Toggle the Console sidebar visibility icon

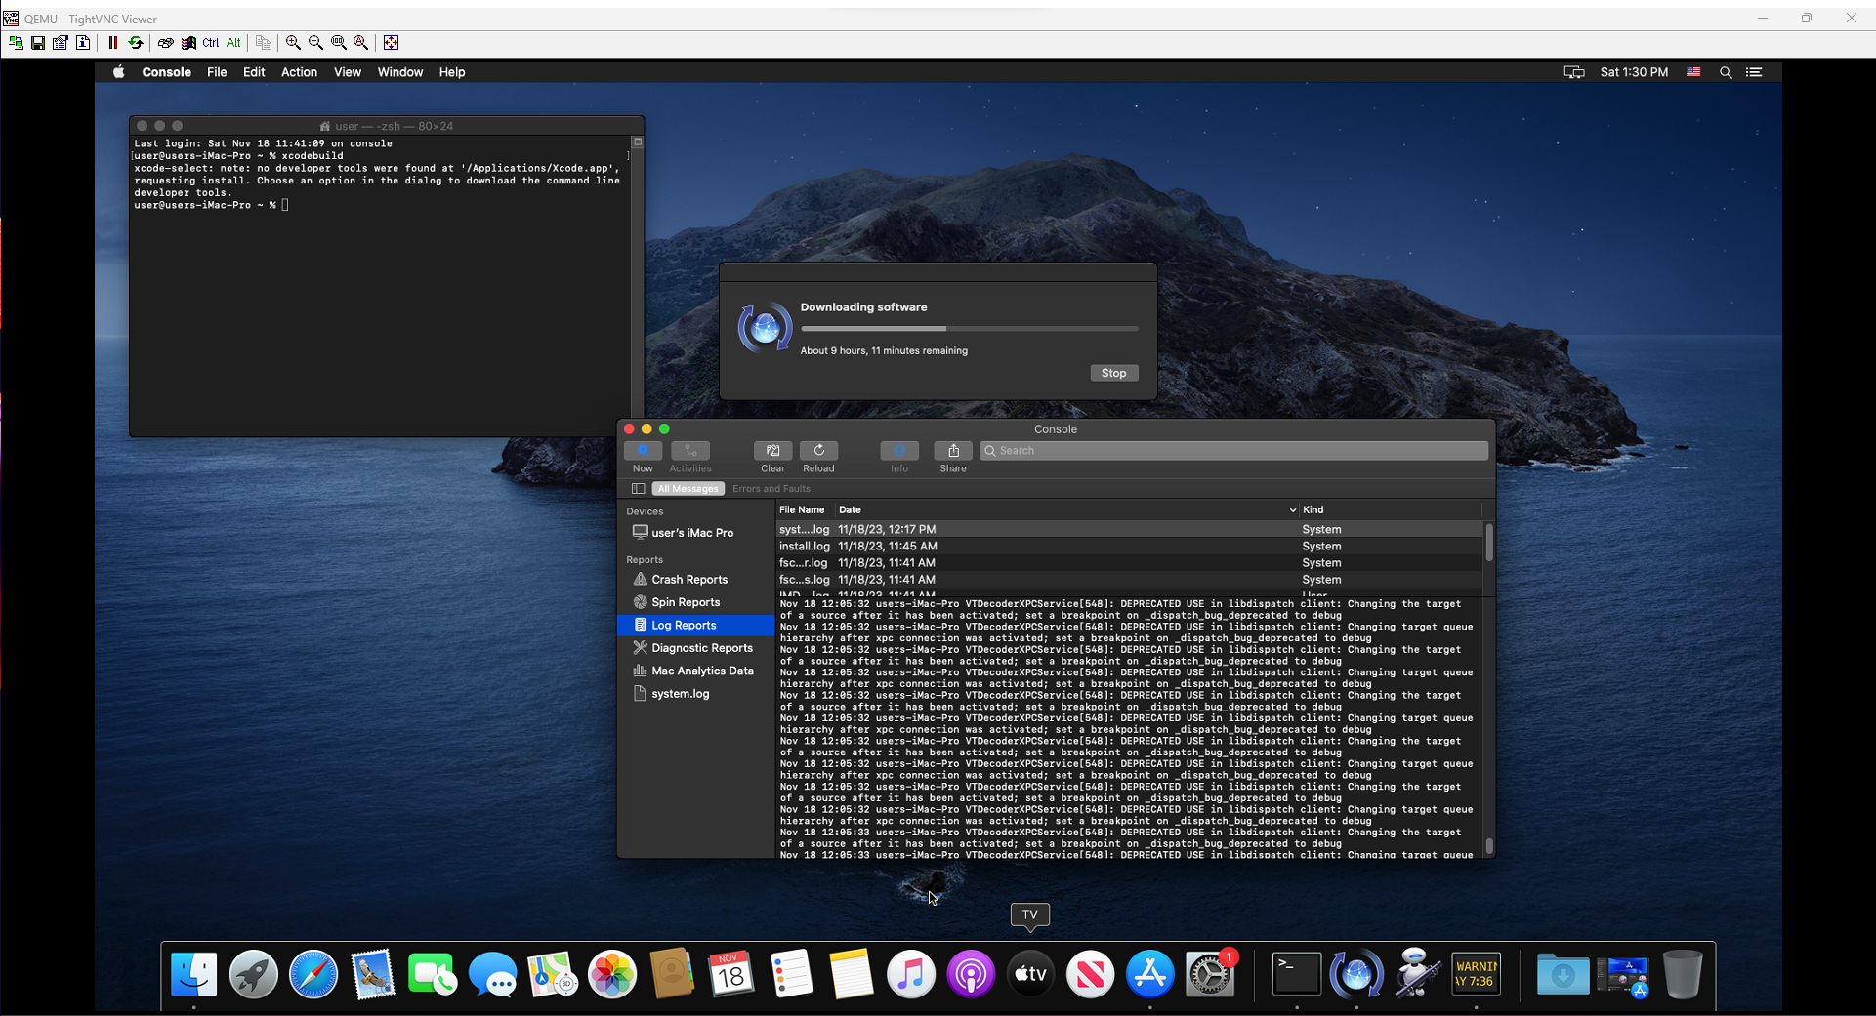coord(638,489)
